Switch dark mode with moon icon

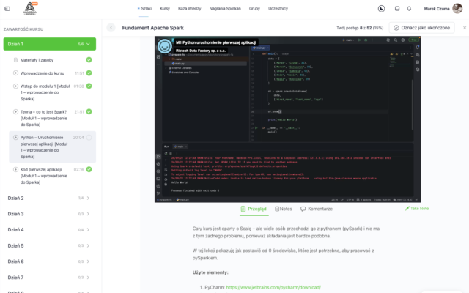pyautogui.click(x=381, y=9)
